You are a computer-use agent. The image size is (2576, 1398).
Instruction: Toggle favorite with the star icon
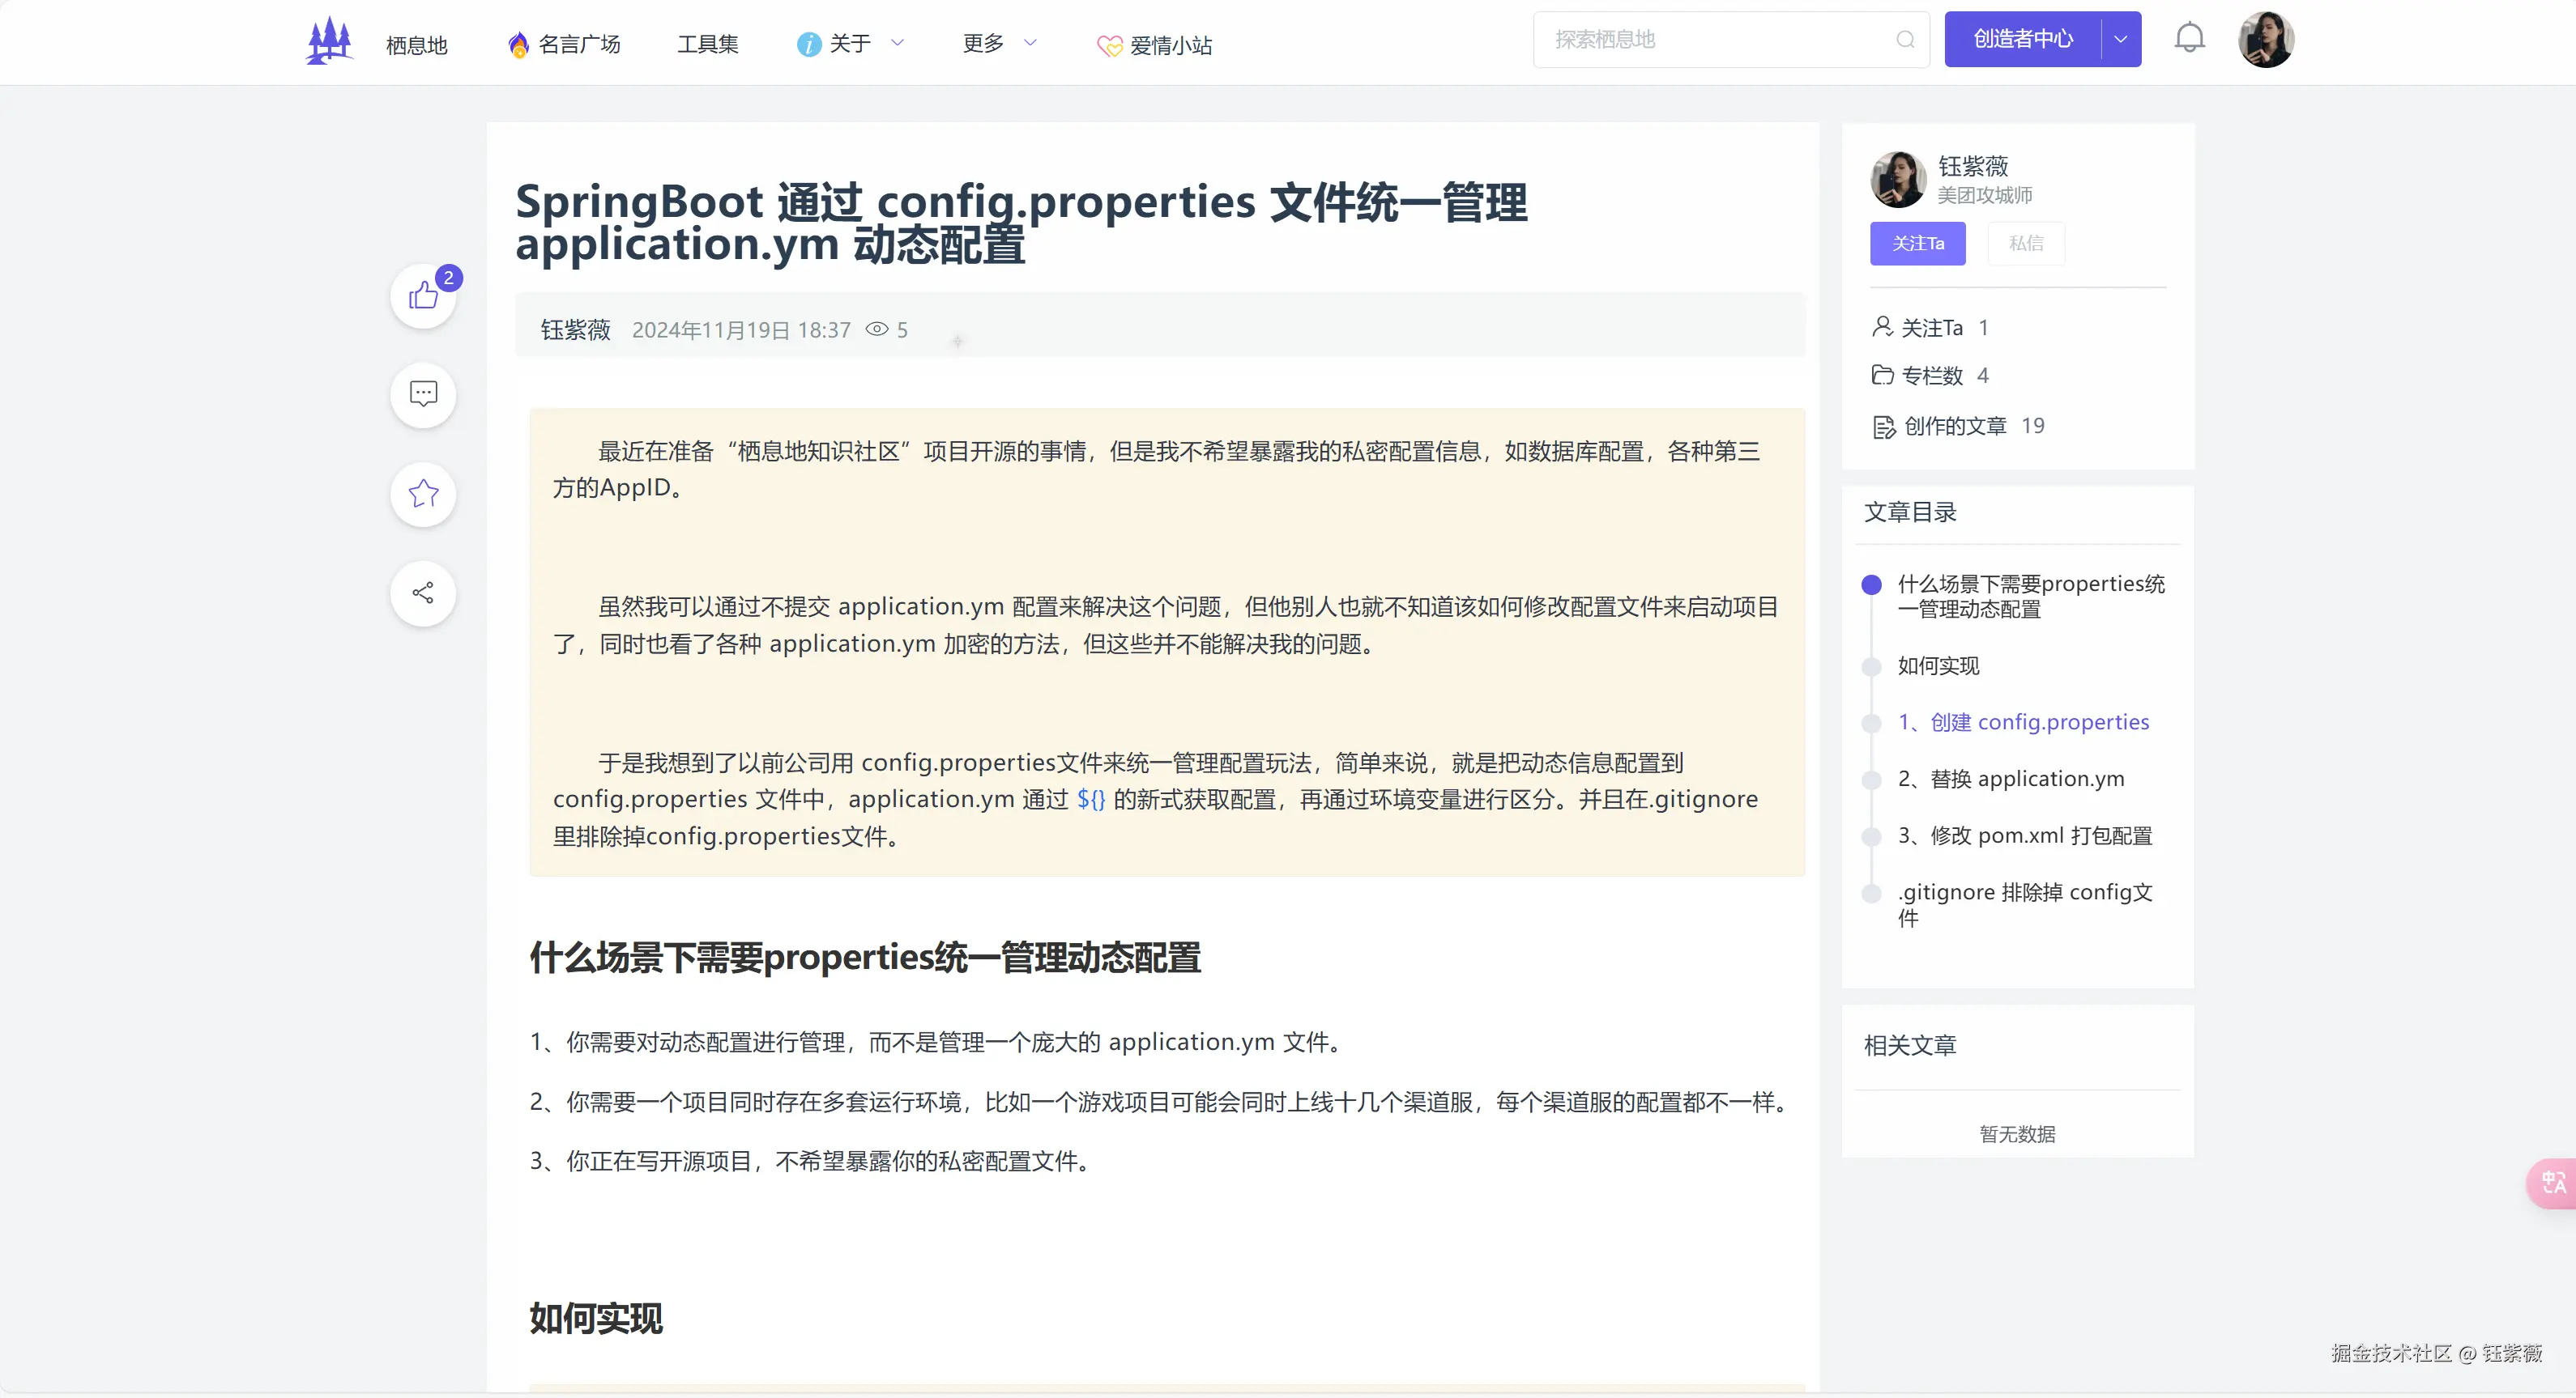coord(422,494)
